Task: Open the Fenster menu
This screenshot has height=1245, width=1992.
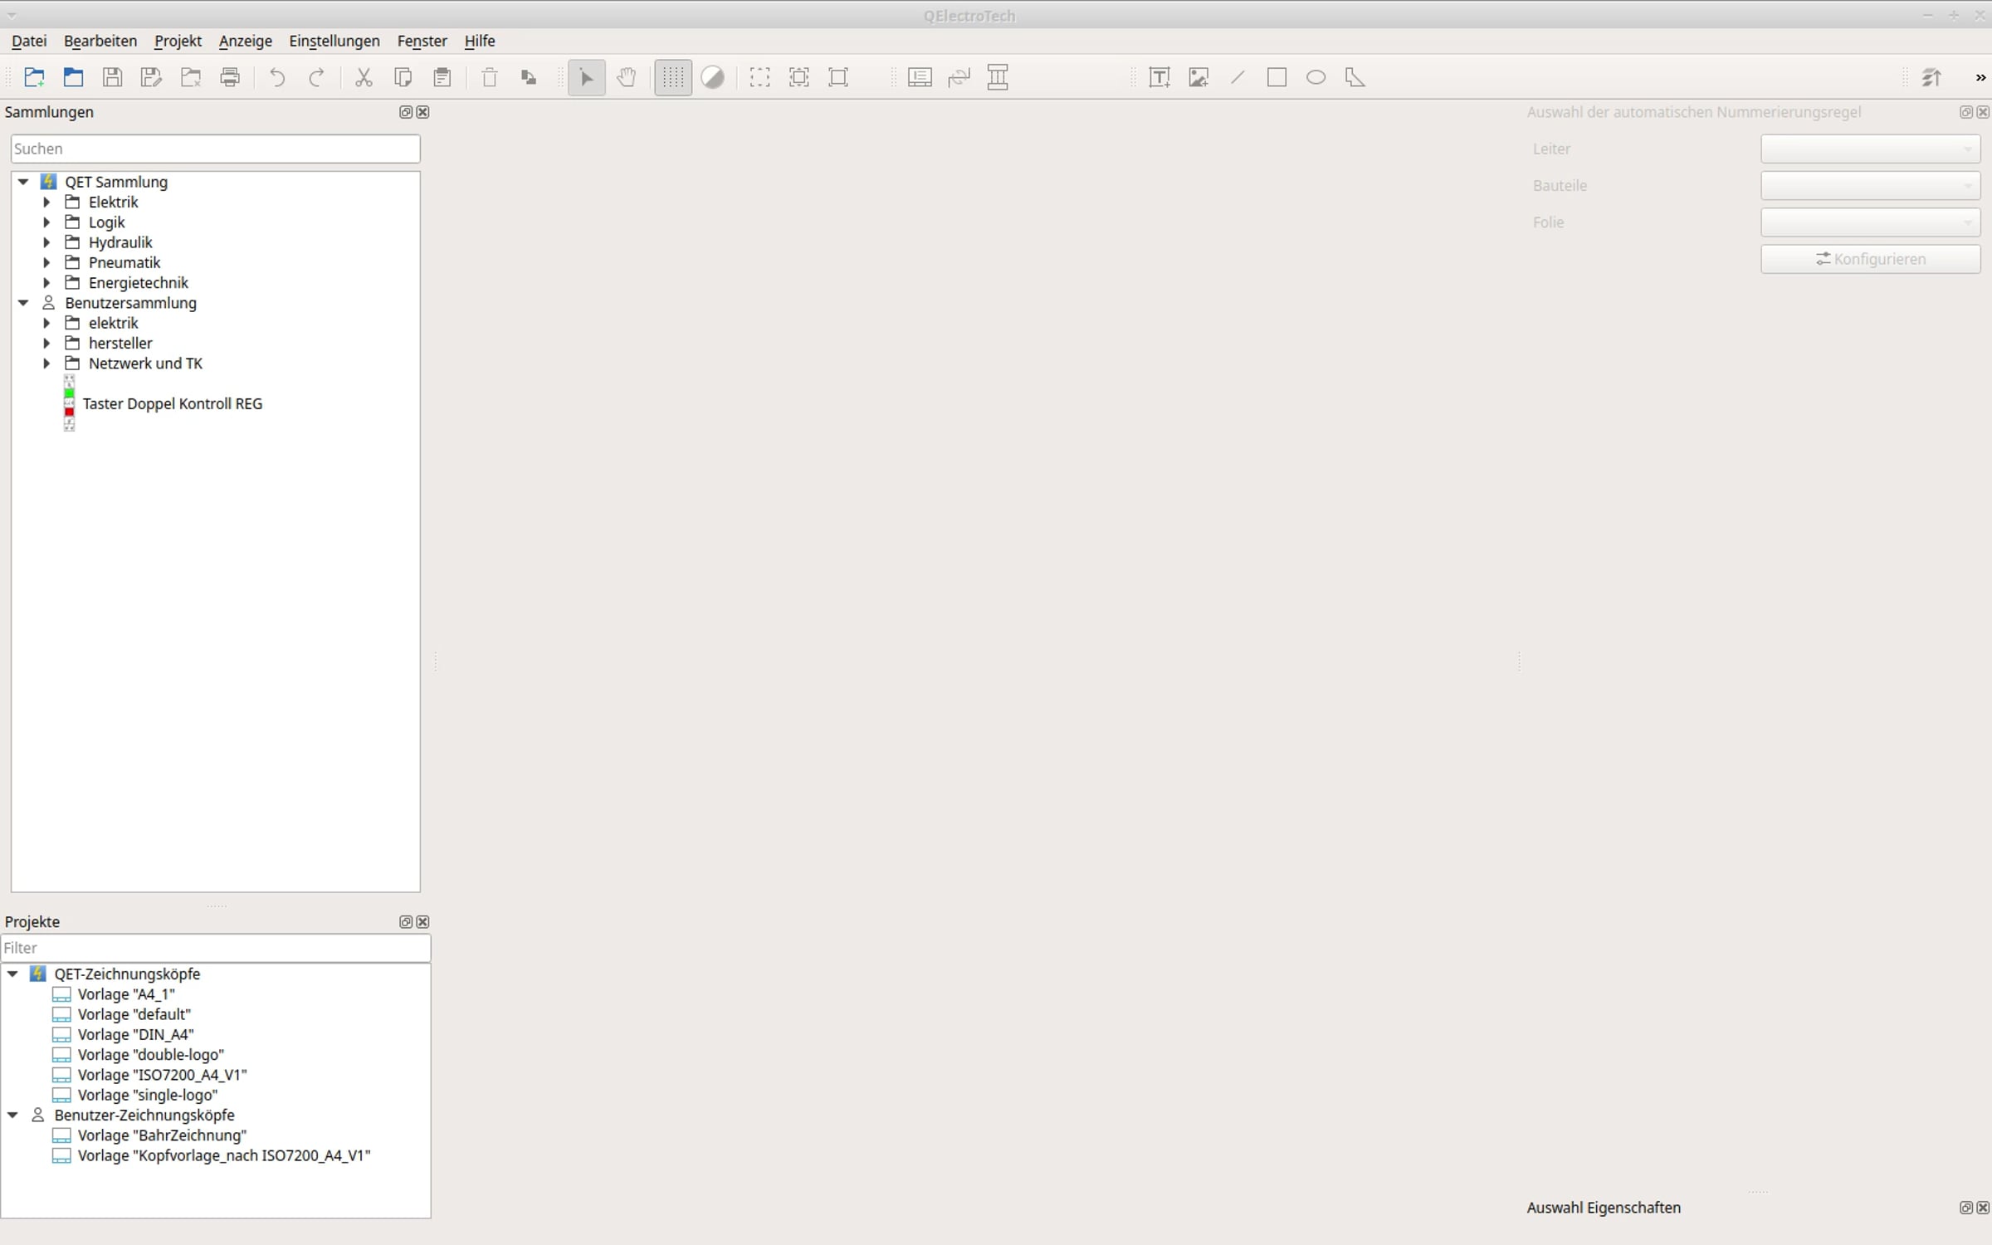Action: coord(422,41)
